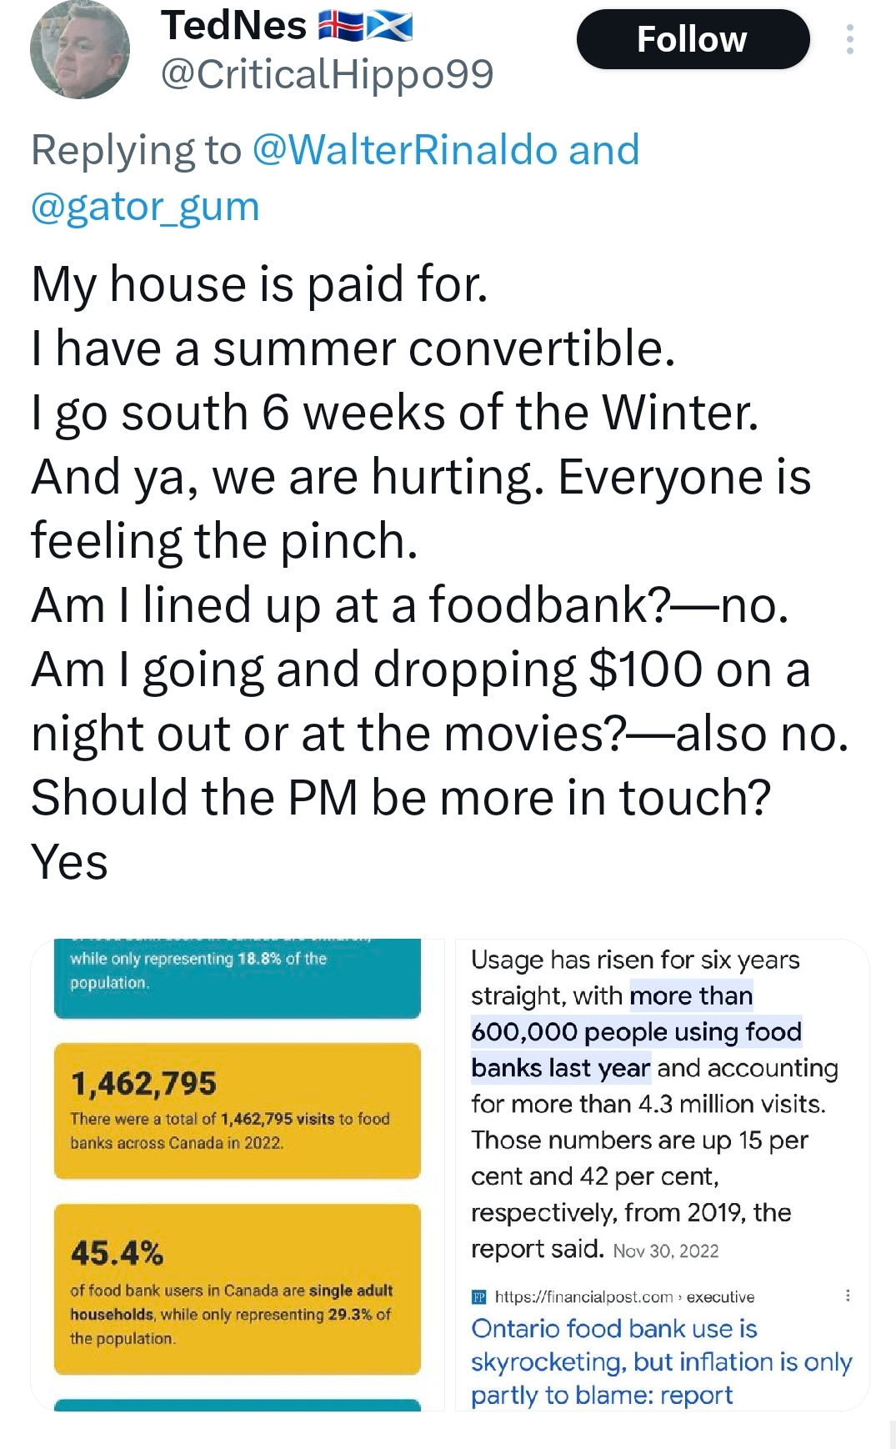Screen dimensions: 896x1449
Task: Click the financialpost.com URL text
Action: click(x=583, y=1296)
